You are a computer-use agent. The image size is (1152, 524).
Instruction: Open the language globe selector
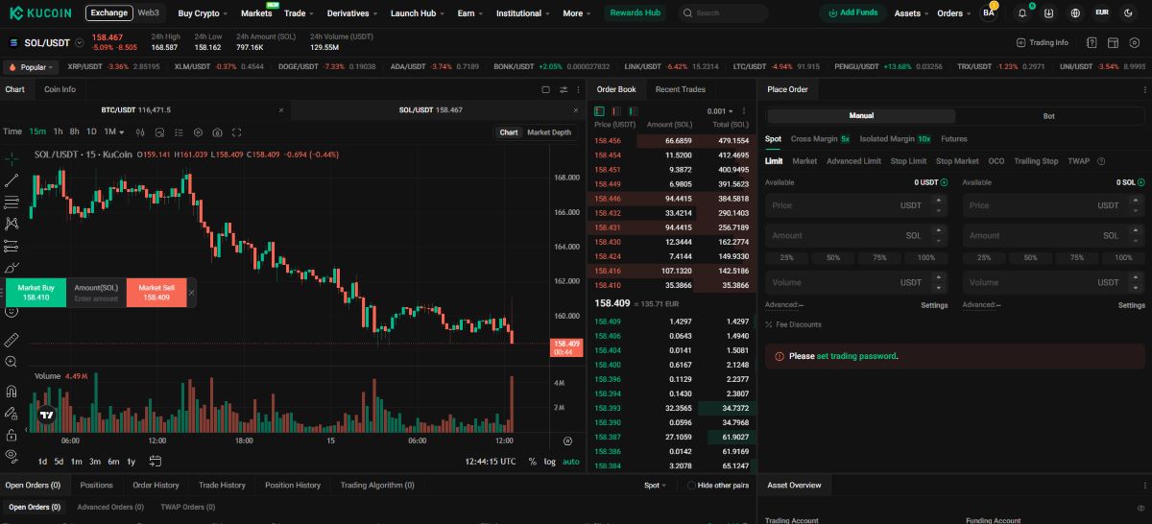pyautogui.click(x=1074, y=13)
